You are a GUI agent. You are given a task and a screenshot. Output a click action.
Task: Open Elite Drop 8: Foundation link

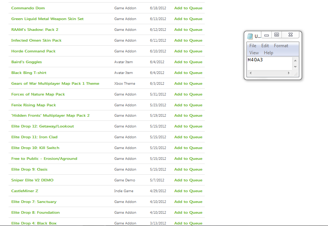tap(35, 213)
